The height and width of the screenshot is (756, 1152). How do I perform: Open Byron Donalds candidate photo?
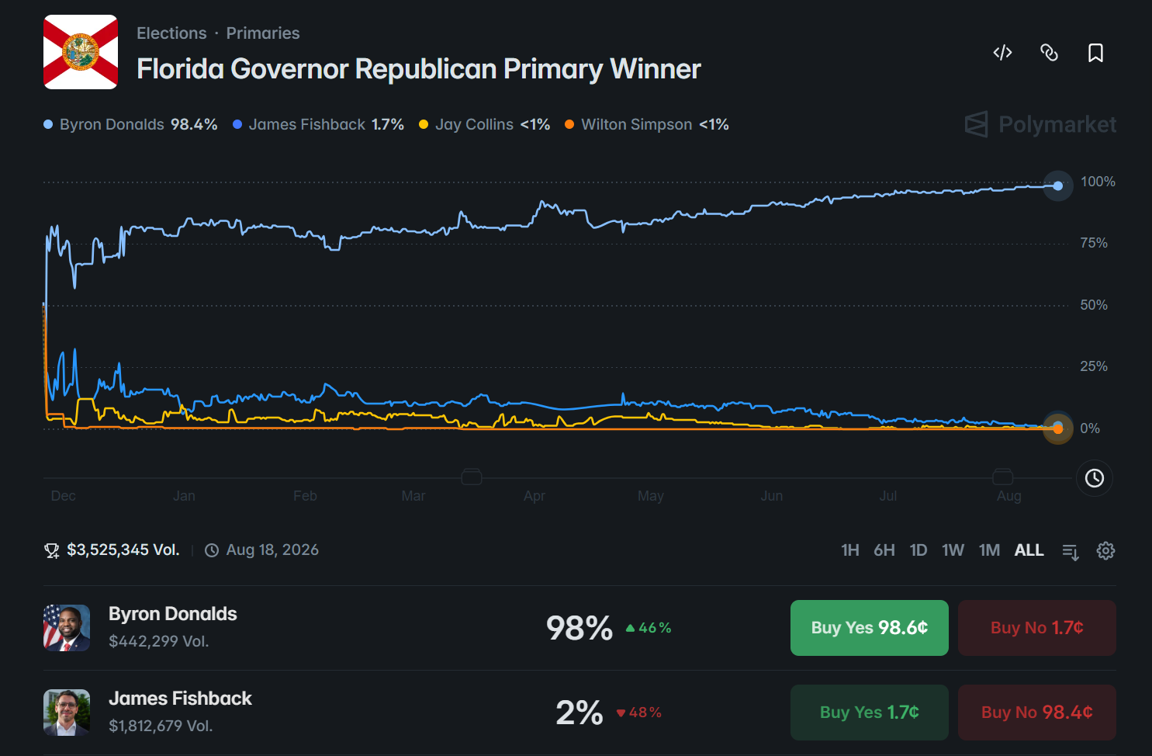click(x=67, y=628)
